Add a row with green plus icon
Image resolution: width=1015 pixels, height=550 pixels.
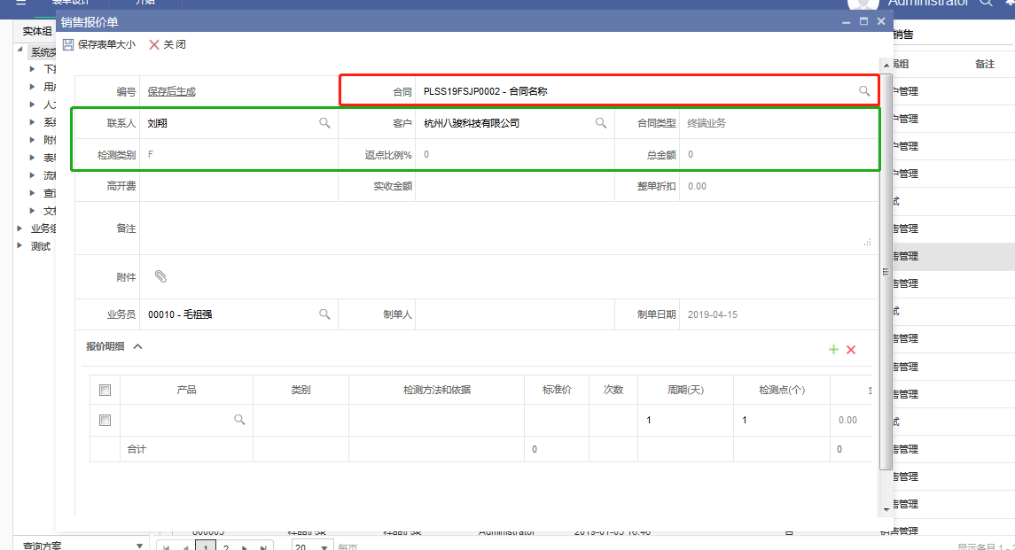[833, 350]
